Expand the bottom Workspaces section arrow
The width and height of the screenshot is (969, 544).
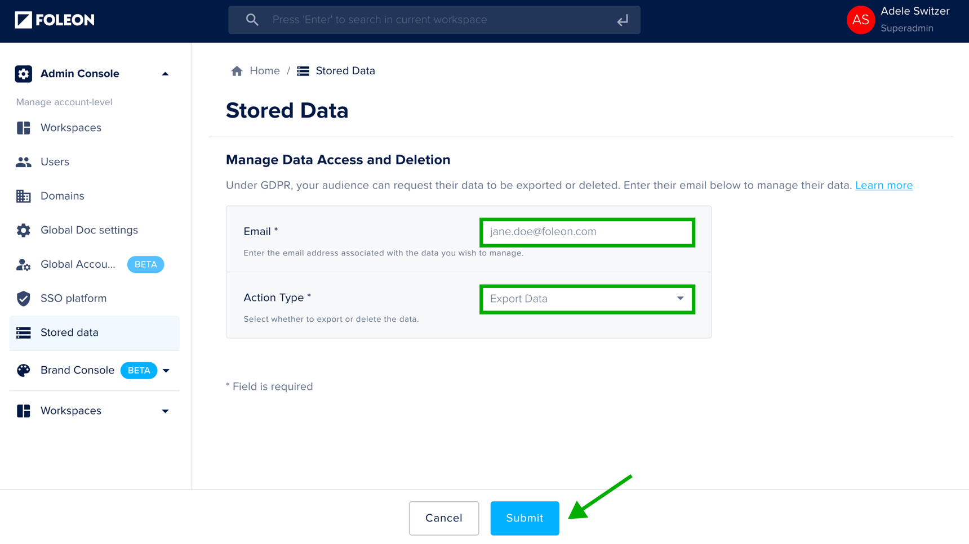click(x=165, y=411)
